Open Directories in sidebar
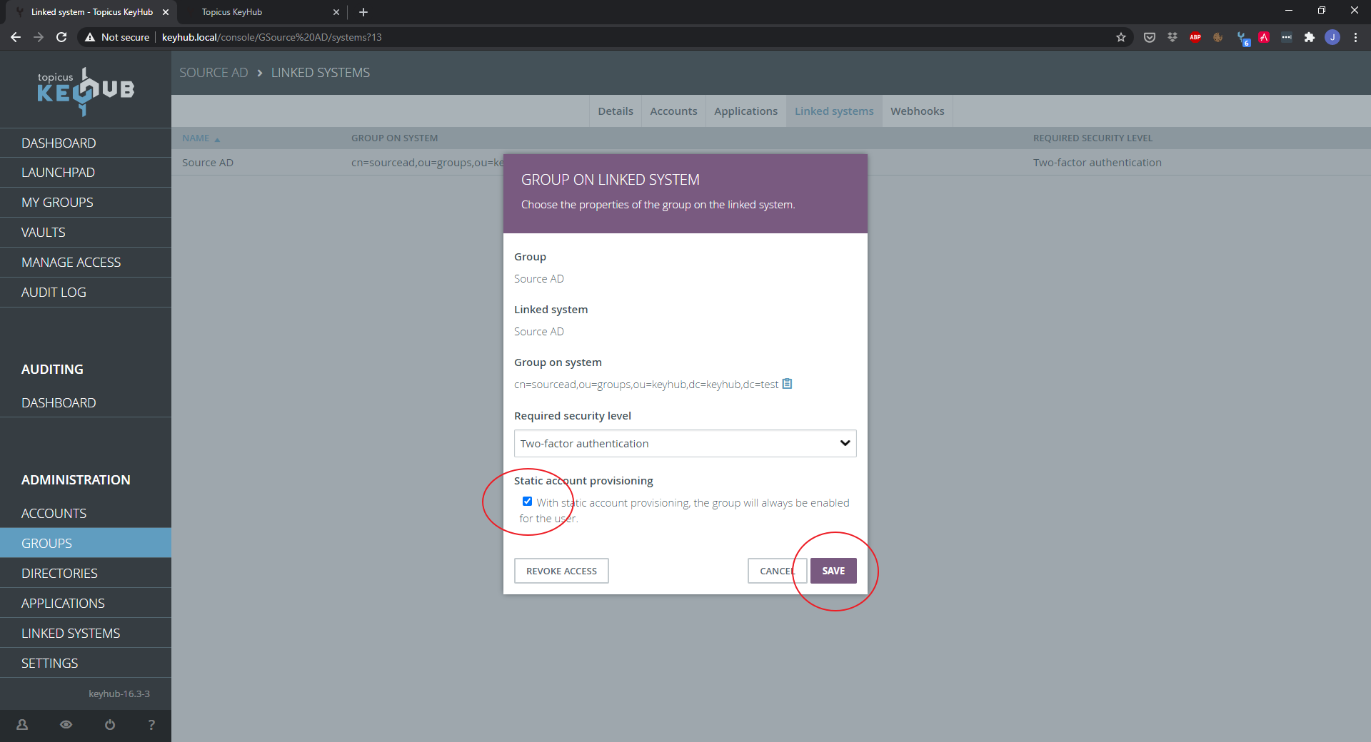The image size is (1371, 742). tap(86, 574)
